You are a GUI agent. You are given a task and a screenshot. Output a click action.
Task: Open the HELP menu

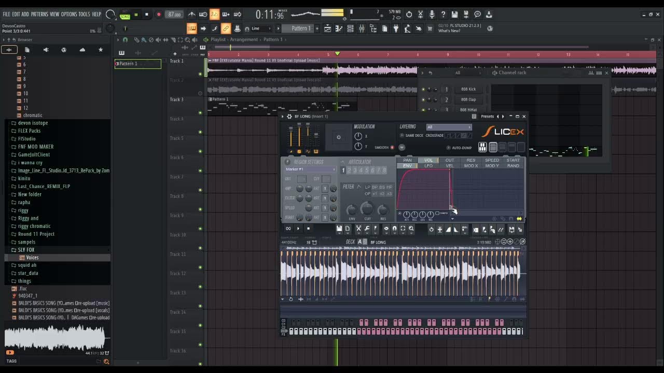[96, 14]
